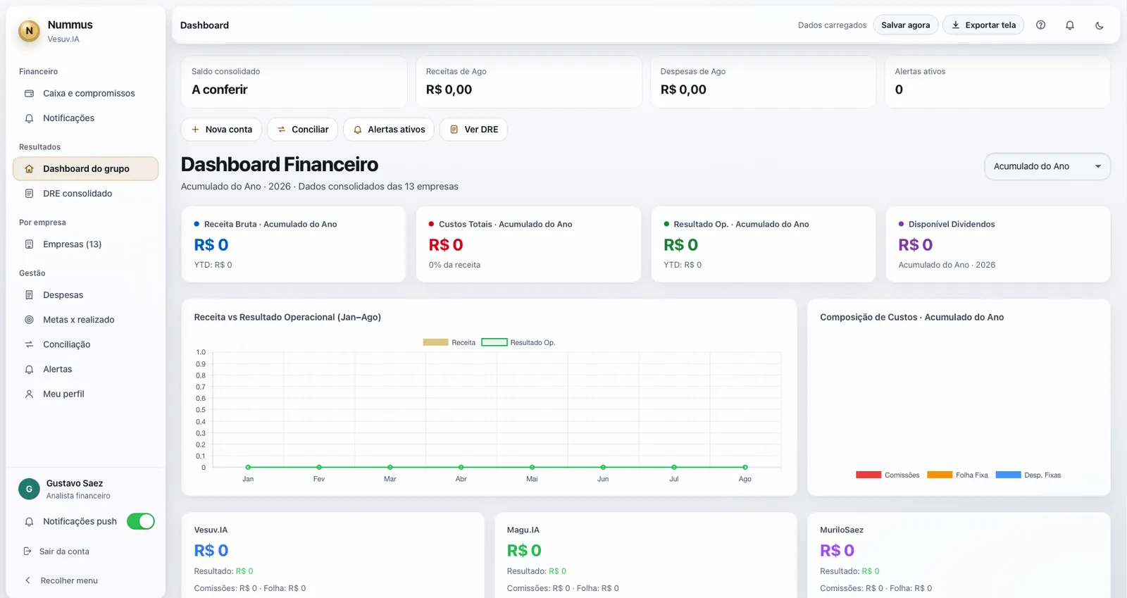The height and width of the screenshot is (598, 1127).
Task: Open the notifications bell in header
Action: coord(1070,25)
